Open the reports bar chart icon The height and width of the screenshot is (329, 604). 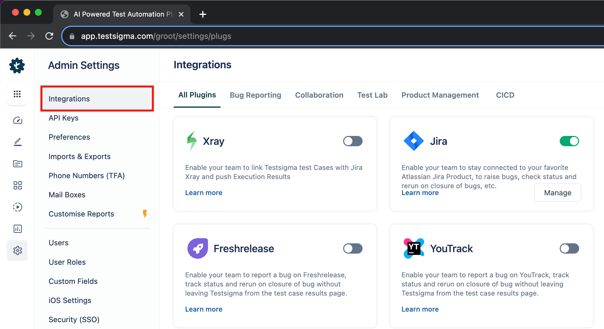pyautogui.click(x=17, y=229)
